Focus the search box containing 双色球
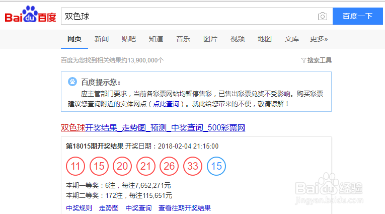 pyautogui.click(x=197, y=16)
